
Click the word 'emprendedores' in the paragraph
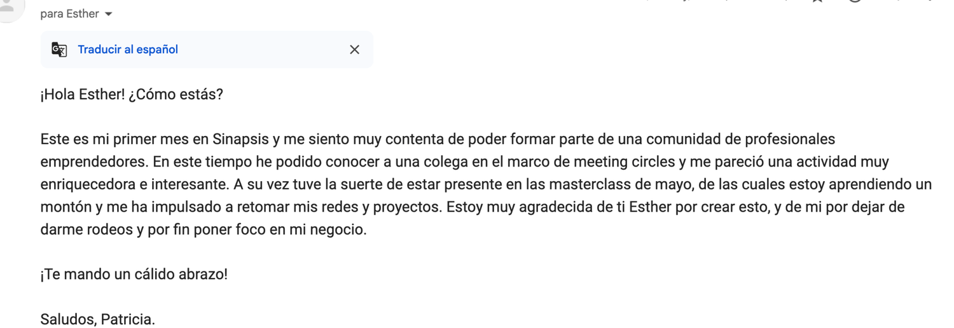pos(94,162)
